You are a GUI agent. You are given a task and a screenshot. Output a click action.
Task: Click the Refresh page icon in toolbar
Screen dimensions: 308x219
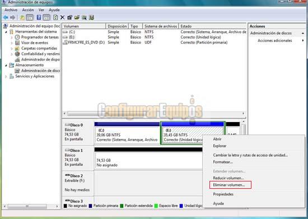point(55,17)
